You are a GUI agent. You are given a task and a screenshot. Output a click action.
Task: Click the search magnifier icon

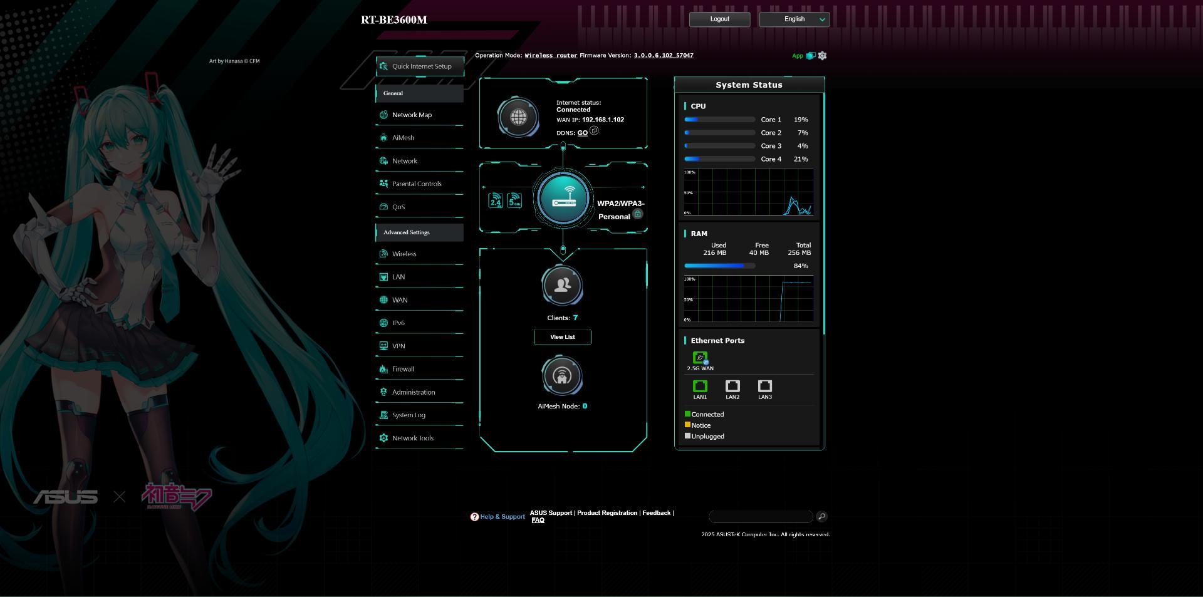(x=821, y=516)
